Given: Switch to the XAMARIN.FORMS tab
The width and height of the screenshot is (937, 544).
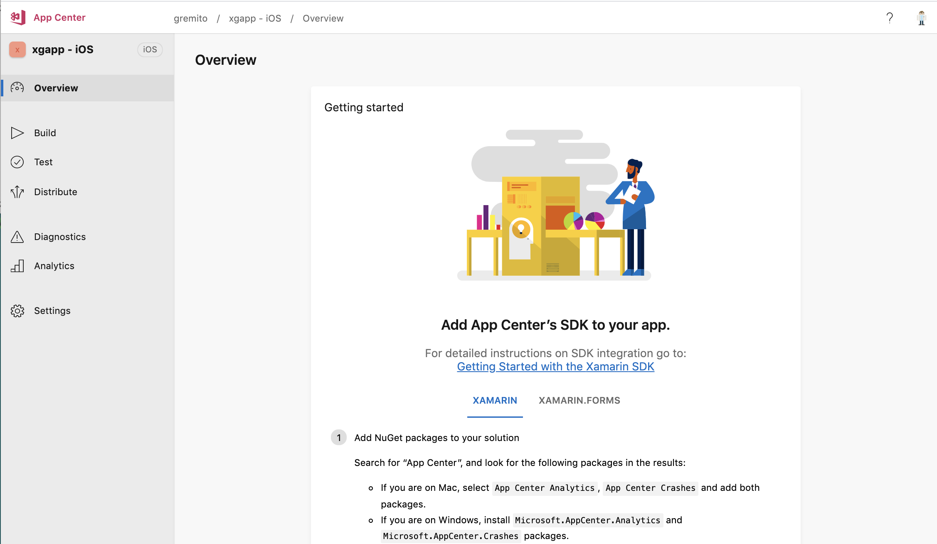Looking at the screenshot, I should pos(579,400).
